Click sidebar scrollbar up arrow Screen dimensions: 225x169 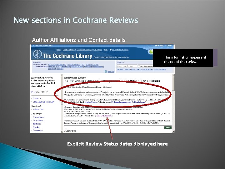(x=62, y=75)
